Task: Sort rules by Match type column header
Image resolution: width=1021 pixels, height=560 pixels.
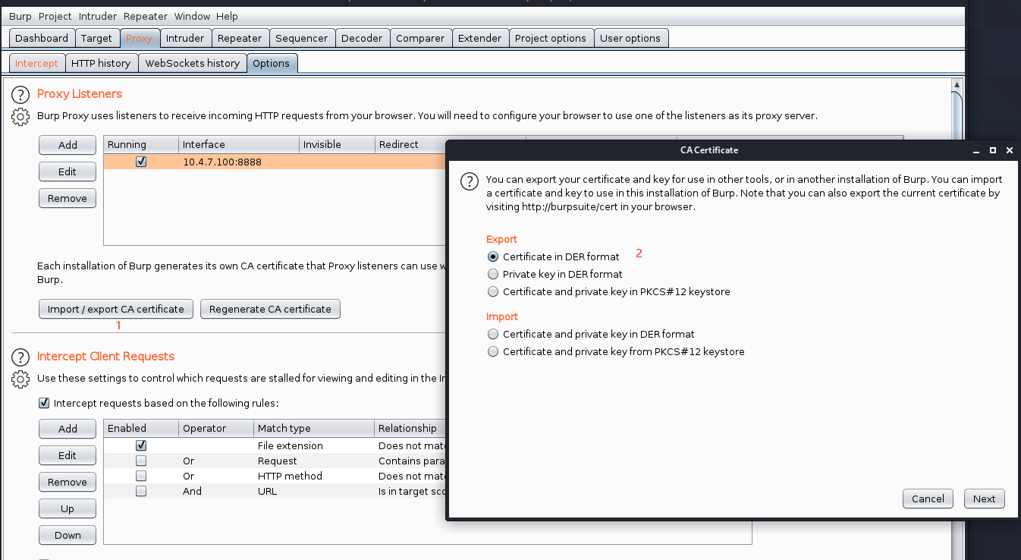Action: (314, 428)
